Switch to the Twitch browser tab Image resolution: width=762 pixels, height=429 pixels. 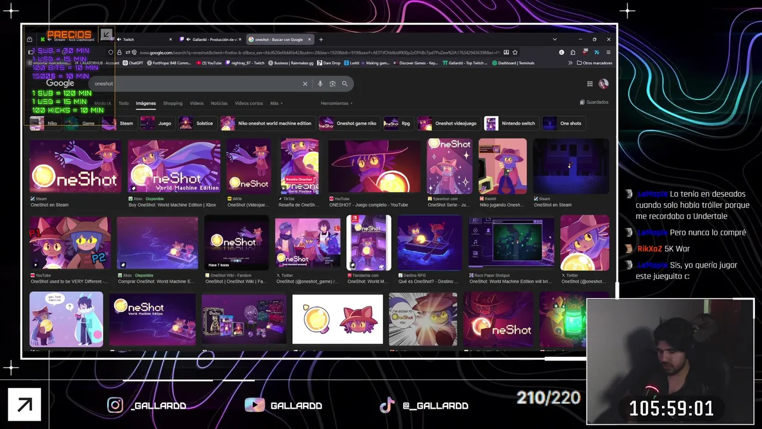(x=144, y=39)
